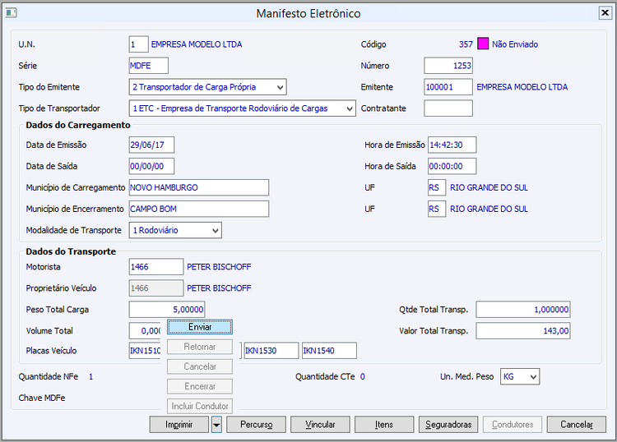Expand the Un. Med. Peso dropdown
Viewport: 617px width, 442px height.
pyautogui.click(x=533, y=376)
